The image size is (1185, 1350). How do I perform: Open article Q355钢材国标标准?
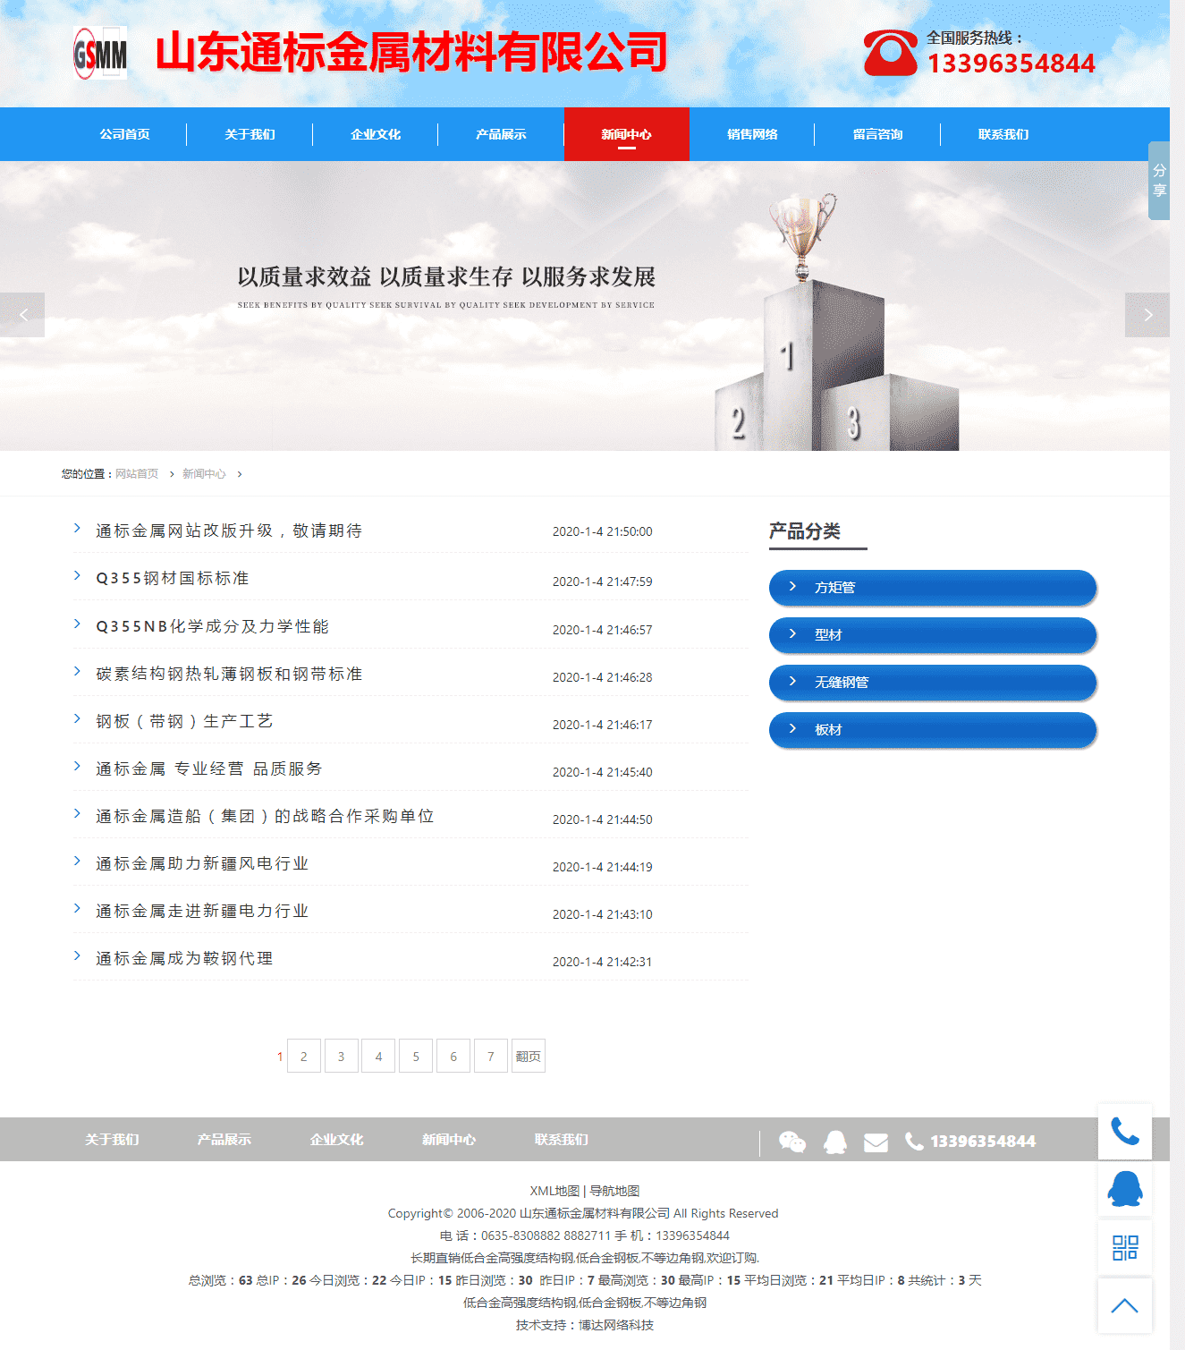click(173, 579)
